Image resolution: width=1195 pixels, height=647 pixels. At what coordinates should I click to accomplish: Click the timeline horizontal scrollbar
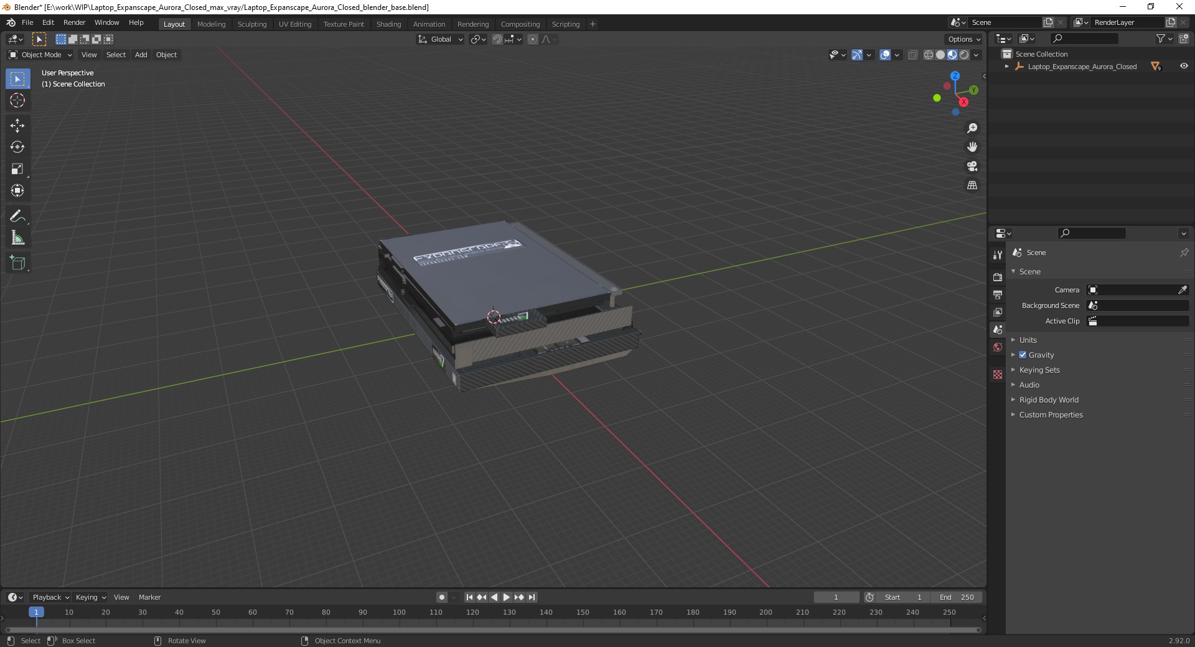tap(493, 630)
